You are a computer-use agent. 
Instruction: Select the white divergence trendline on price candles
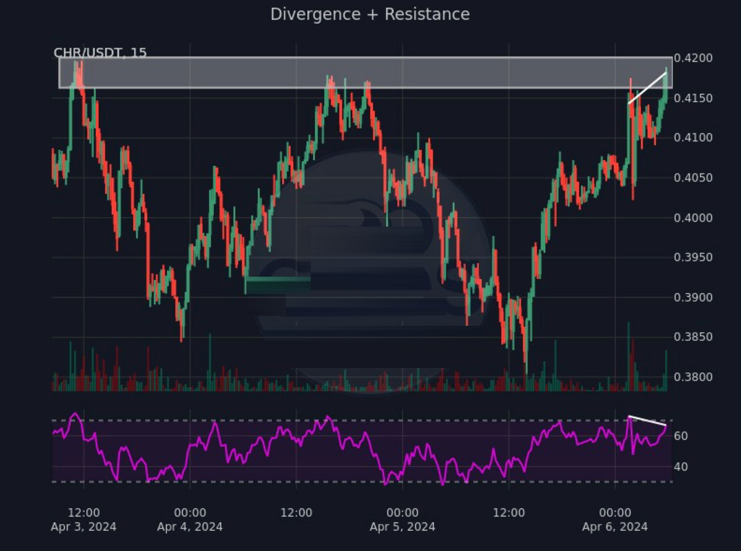pos(647,88)
